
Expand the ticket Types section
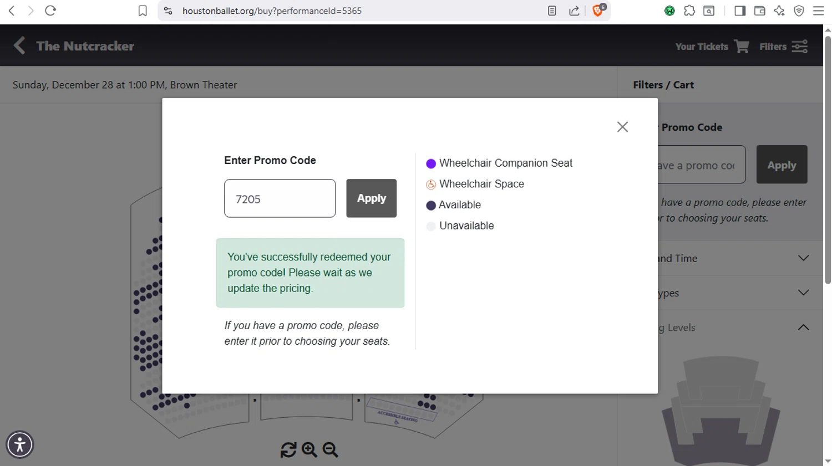pos(803,293)
